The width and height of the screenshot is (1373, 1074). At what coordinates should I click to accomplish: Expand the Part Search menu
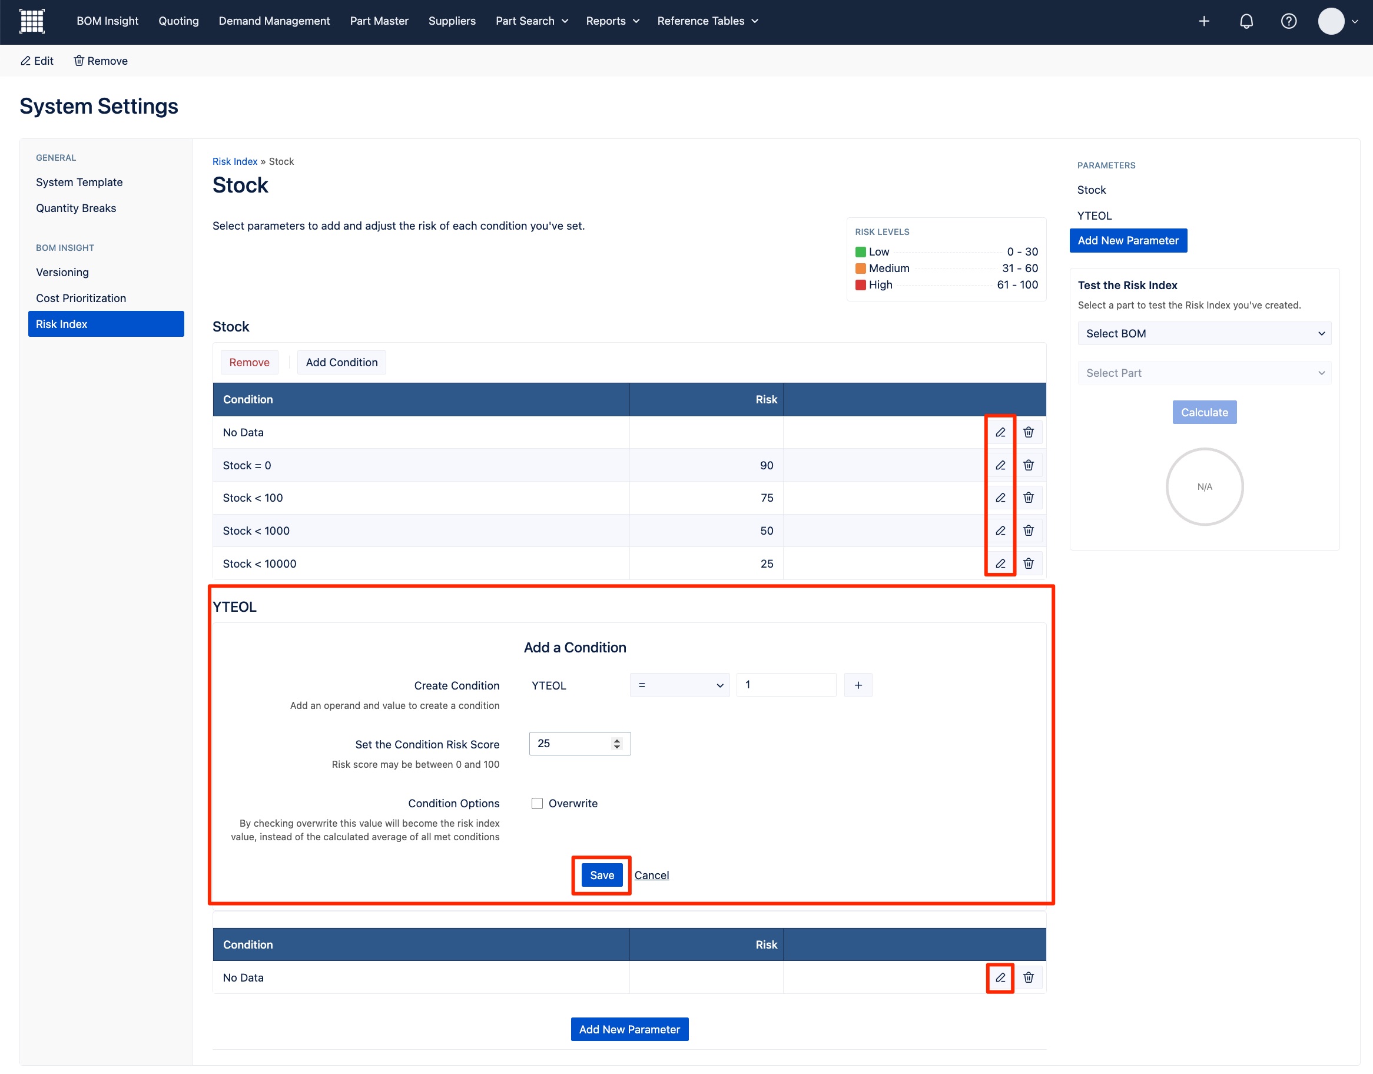(532, 21)
